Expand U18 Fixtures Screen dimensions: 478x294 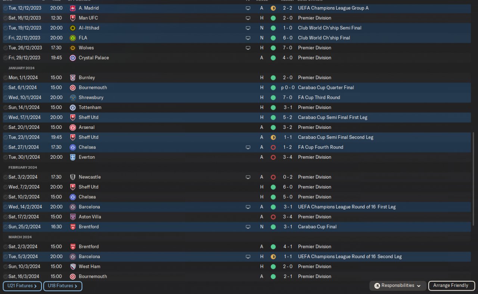(62, 286)
